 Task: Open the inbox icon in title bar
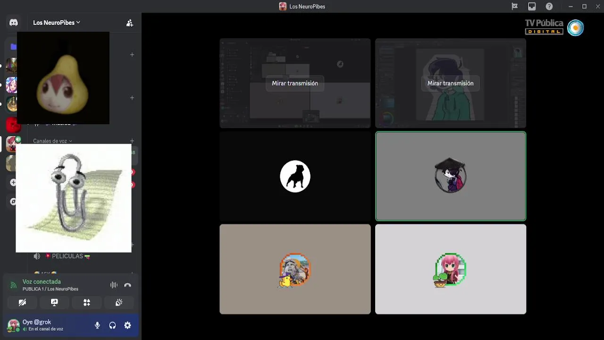[532, 7]
